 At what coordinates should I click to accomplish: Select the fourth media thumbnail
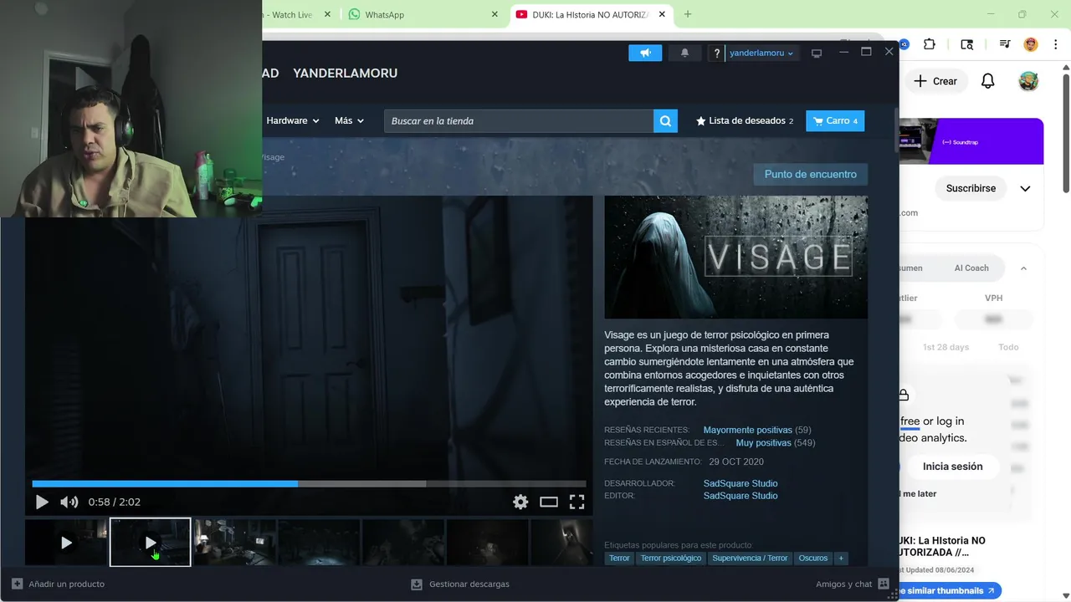coord(319,543)
